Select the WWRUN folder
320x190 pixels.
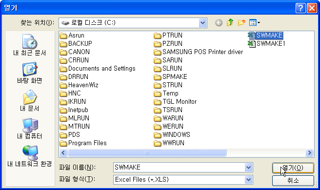169,143
